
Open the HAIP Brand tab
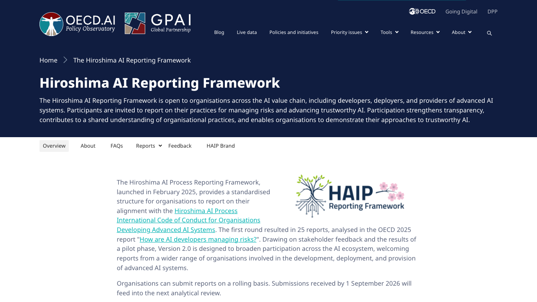coord(221,146)
